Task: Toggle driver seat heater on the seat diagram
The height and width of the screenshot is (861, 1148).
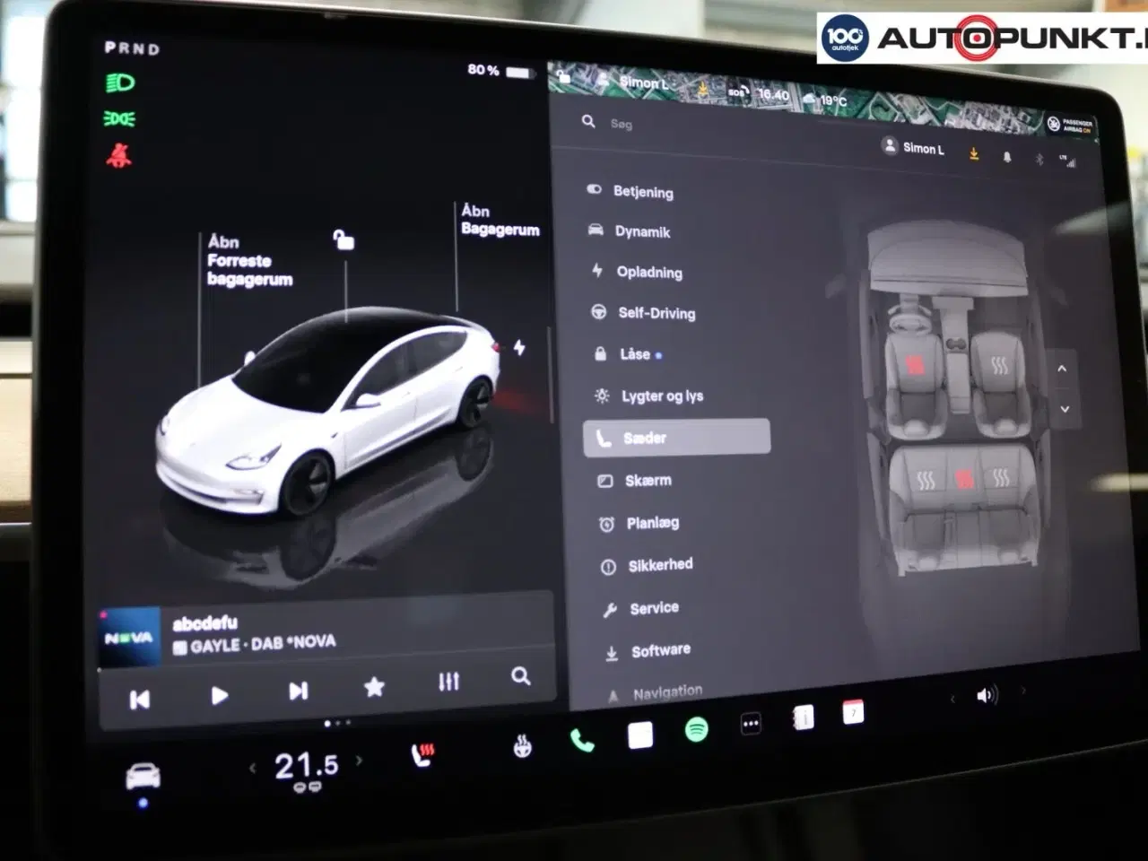Action: point(914,364)
